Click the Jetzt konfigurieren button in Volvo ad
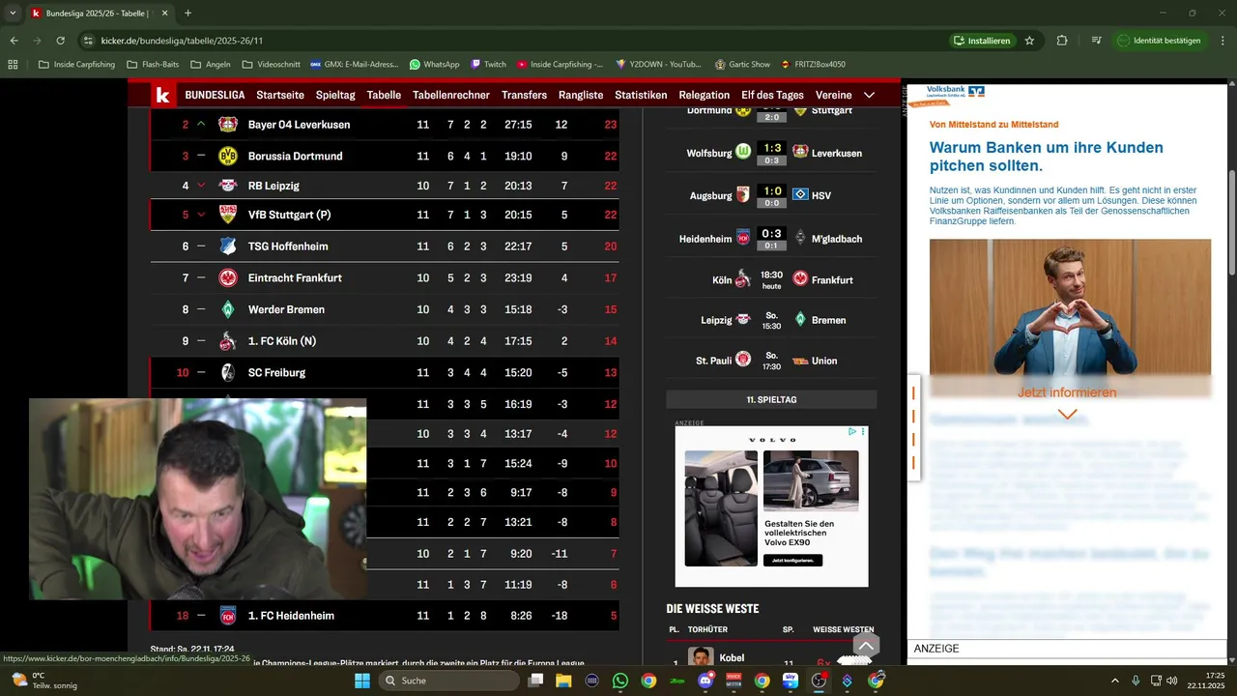This screenshot has width=1237, height=696. point(793,561)
